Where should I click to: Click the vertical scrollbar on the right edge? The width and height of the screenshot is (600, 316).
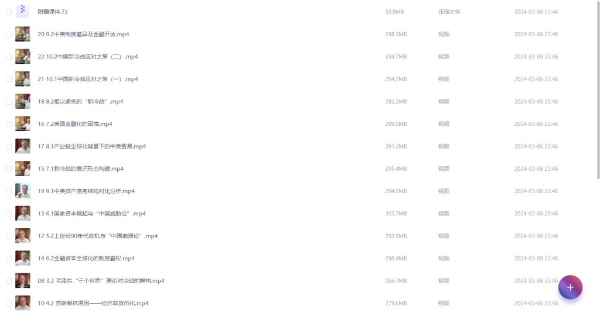(598, 90)
